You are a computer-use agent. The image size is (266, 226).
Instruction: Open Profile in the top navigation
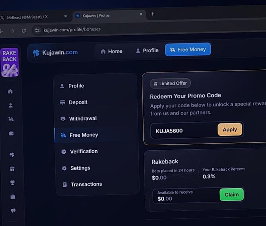pos(147,51)
